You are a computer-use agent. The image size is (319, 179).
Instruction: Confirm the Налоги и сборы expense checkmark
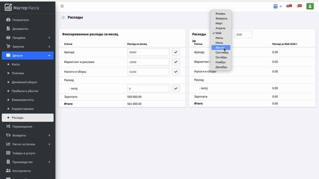click(x=176, y=72)
